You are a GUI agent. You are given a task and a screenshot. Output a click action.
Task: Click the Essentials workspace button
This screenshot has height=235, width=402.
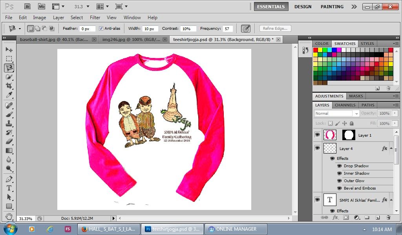tap(271, 7)
